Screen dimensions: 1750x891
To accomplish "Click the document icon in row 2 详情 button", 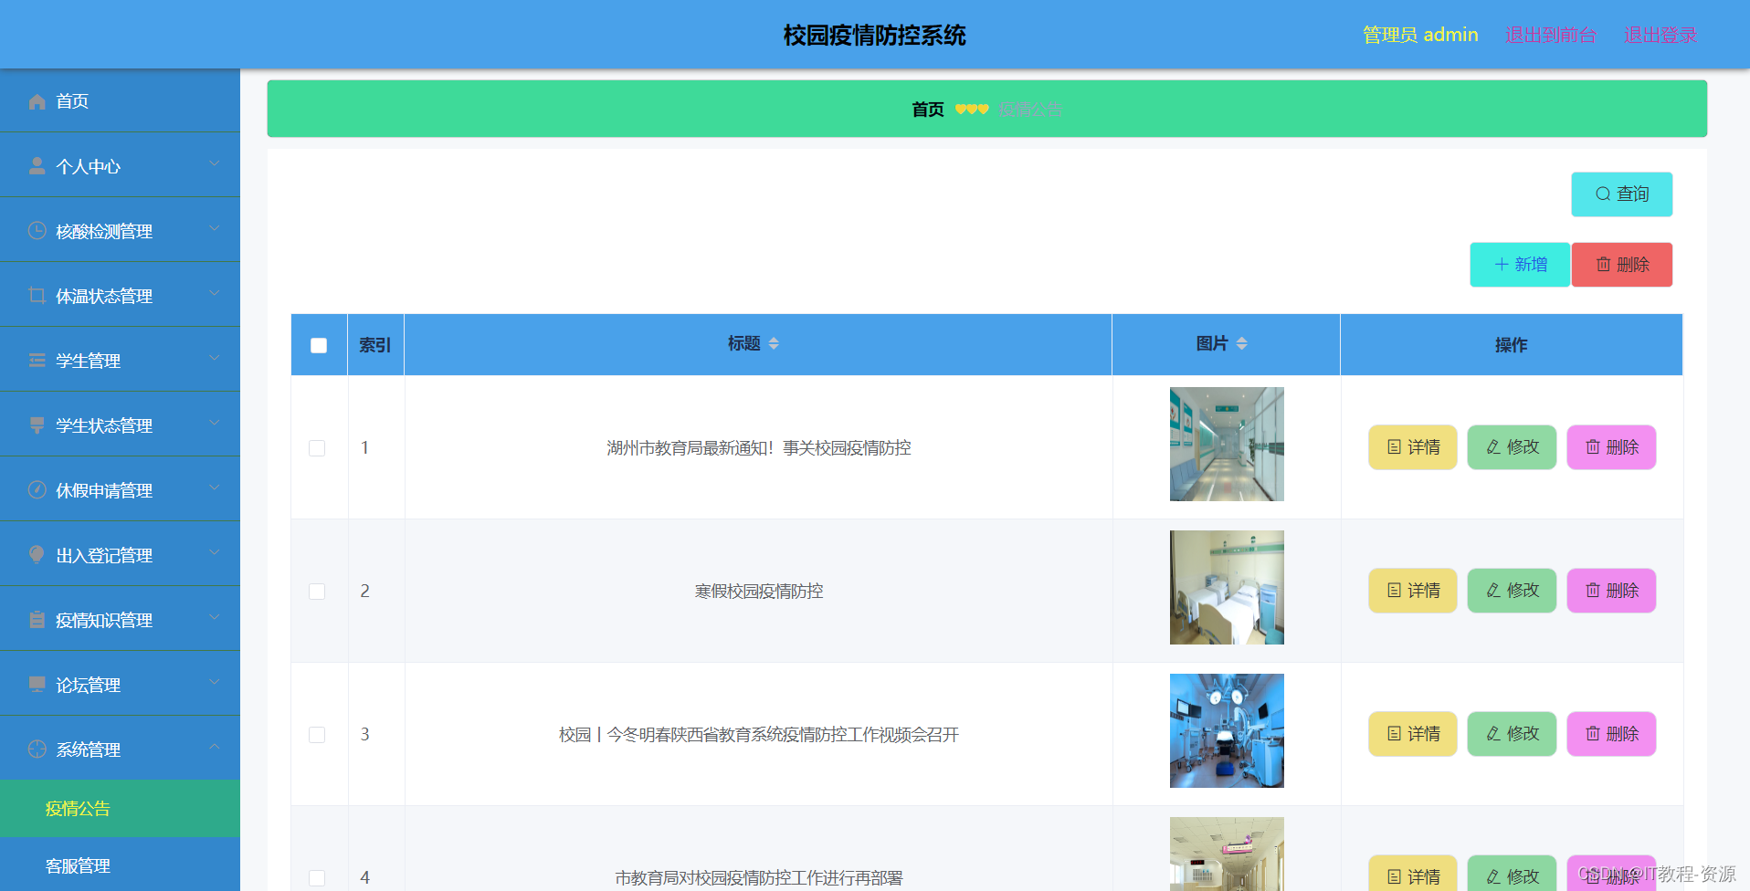I will 1394,591.
